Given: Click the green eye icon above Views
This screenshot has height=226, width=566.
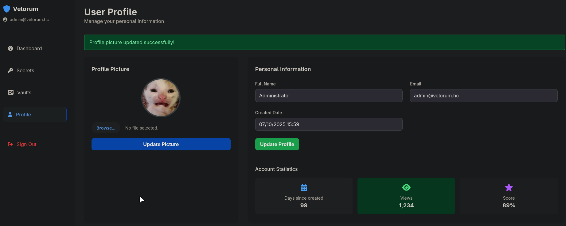Looking at the screenshot, I should pyautogui.click(x=406, y=187).
